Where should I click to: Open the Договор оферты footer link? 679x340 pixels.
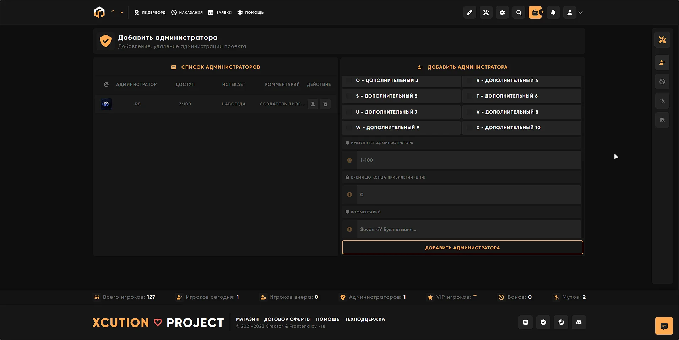coord(287,319)
